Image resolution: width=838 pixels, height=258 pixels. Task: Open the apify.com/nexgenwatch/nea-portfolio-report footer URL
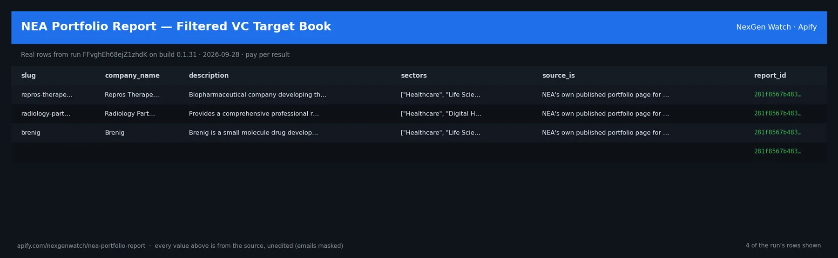pos(81,246)
